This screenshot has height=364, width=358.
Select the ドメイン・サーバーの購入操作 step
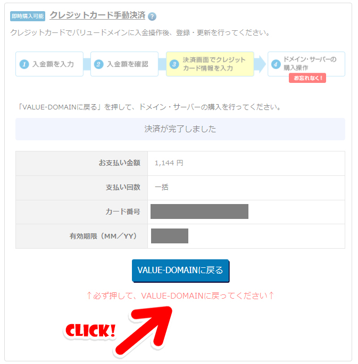click(306, 64)
